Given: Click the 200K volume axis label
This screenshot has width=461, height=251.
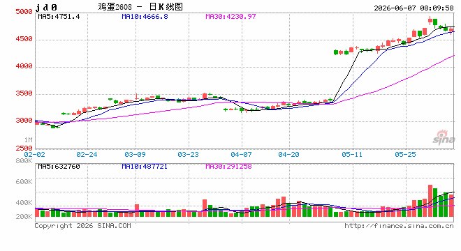Looking at the screenshot, I should point(24,217).
